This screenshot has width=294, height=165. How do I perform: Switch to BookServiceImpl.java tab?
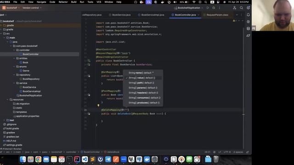tap(151, 15)
